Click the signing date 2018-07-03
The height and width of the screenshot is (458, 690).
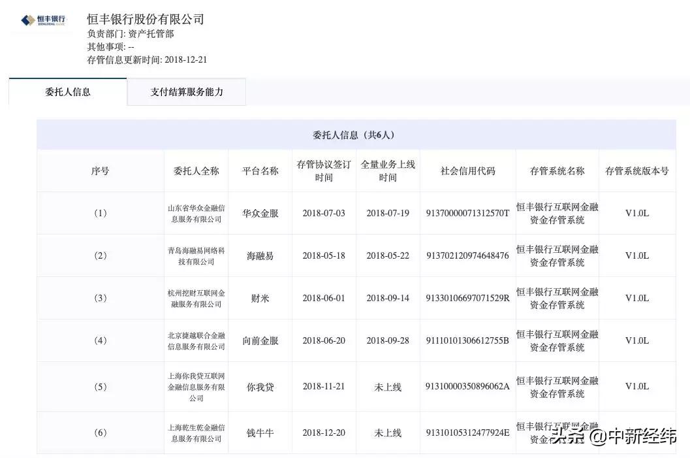pos(324,213)
